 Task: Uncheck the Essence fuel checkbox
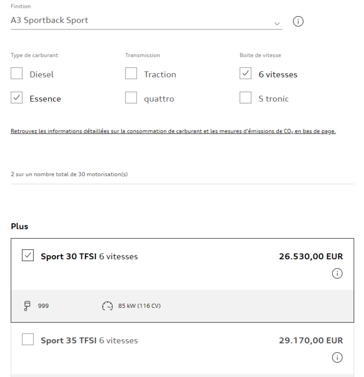coord(17,98)
